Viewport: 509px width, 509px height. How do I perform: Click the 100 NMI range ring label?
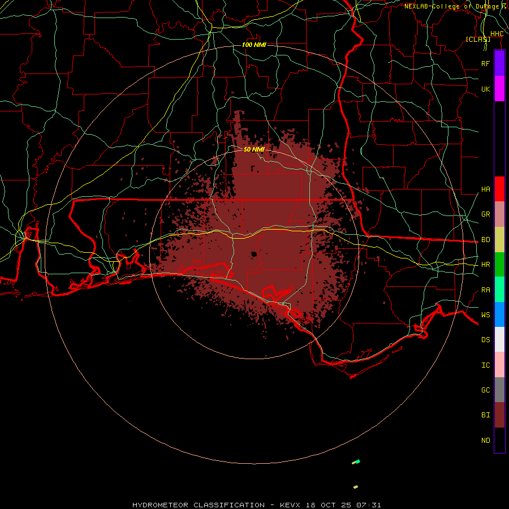(x=254, y=45)
